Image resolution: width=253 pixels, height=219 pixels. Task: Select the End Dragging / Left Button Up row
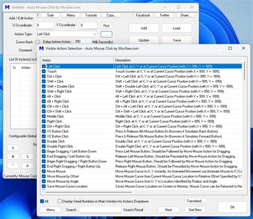tap(141, 156)
